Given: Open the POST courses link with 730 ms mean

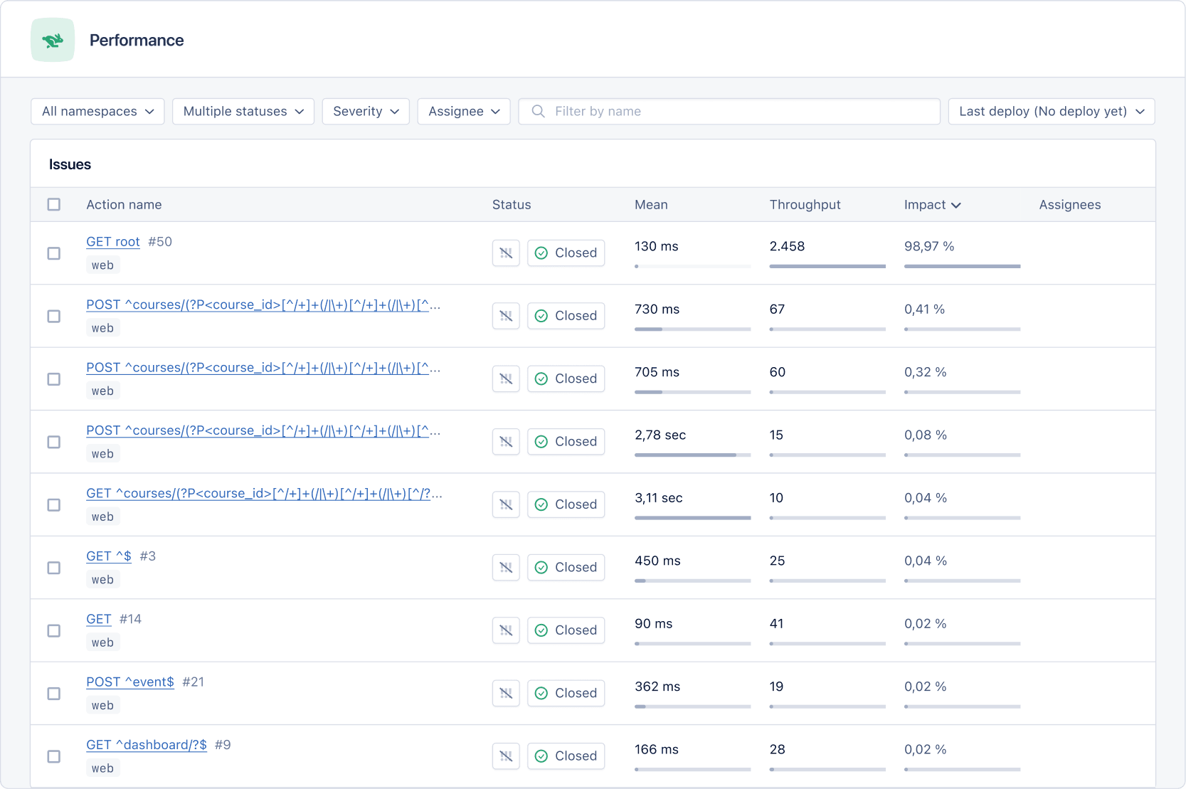Looking at the screenshot, I should (263, 305).
